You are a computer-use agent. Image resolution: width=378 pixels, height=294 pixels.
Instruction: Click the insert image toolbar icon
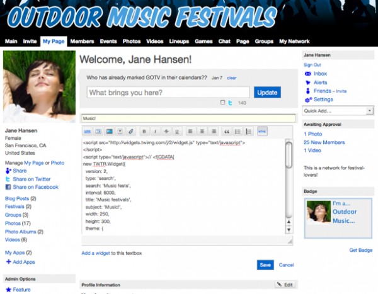[98, 132]
